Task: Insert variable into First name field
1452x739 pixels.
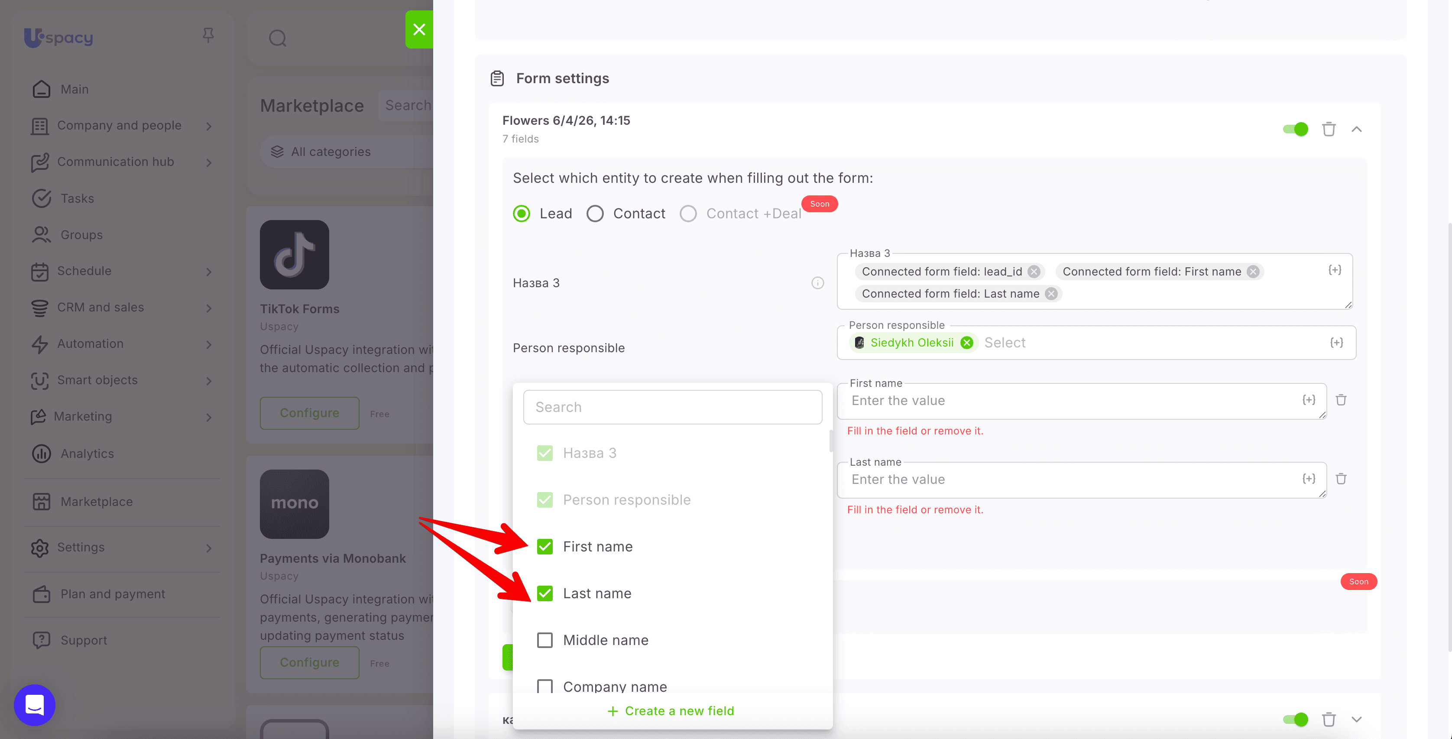Action: (1309, 400)
